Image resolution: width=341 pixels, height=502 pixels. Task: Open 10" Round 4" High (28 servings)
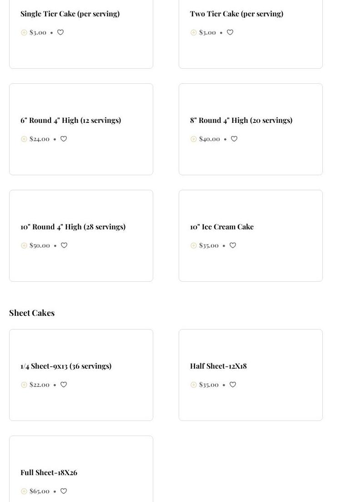73,227
